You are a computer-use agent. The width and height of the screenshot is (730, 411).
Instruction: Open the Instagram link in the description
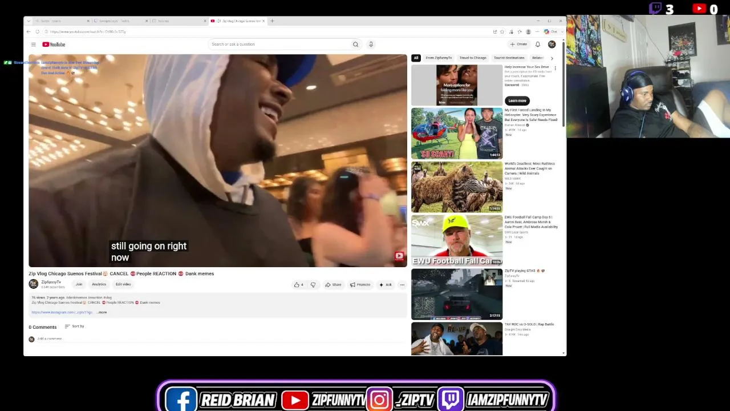pyautogui.click(x=62, y=312)
